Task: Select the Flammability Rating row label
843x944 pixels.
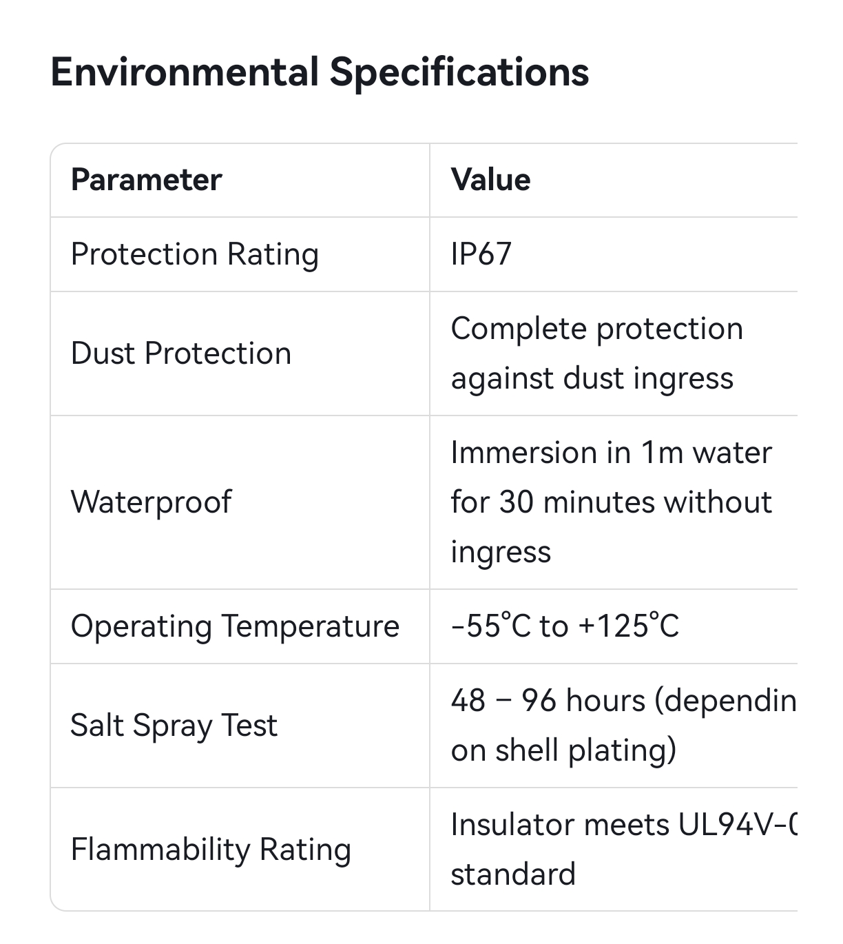Action: 211,850
